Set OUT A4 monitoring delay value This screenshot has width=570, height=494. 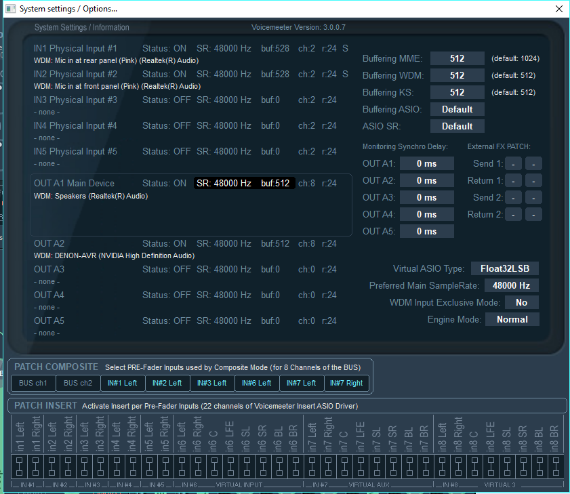[427, 214]
